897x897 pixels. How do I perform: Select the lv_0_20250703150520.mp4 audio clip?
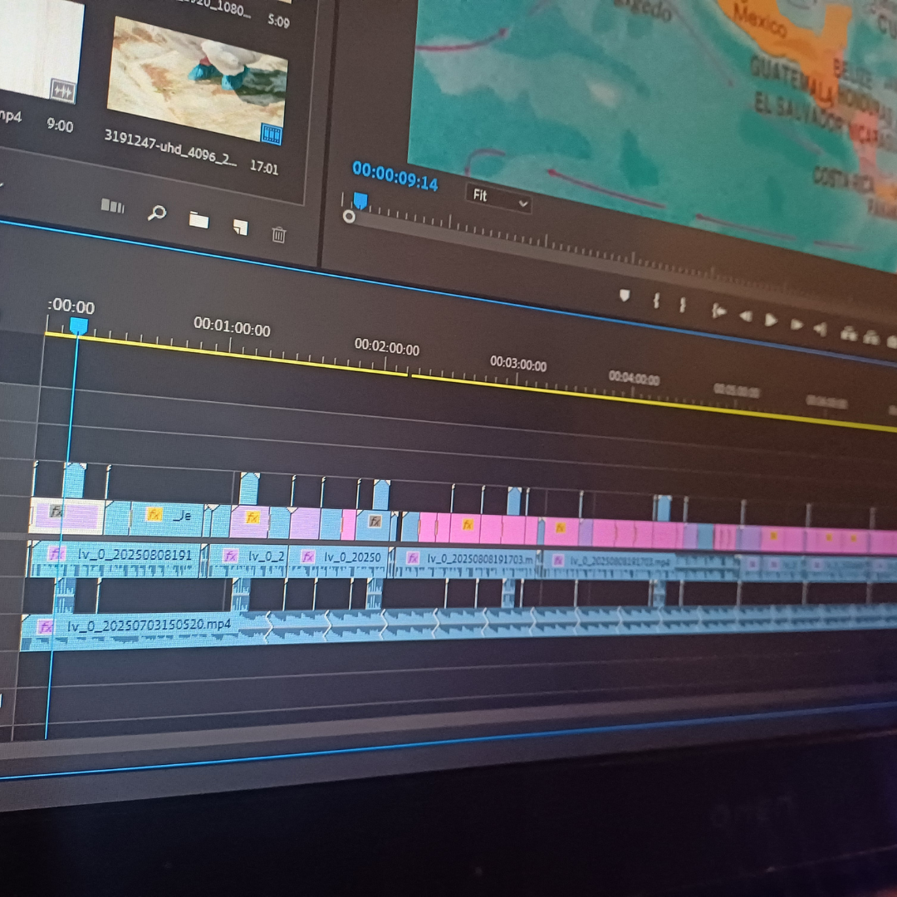(148, 625)
